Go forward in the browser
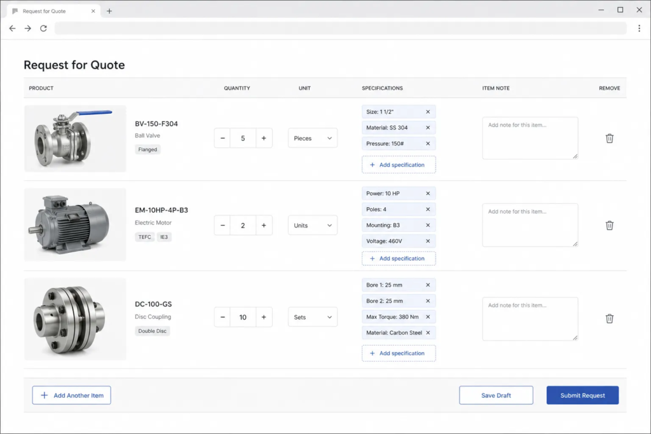Screen dimensions: 651x434 pyautogui.click(x=28, y=28)
